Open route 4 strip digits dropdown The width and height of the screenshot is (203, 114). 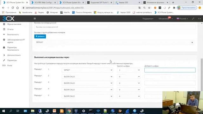(x=129, y=90)
